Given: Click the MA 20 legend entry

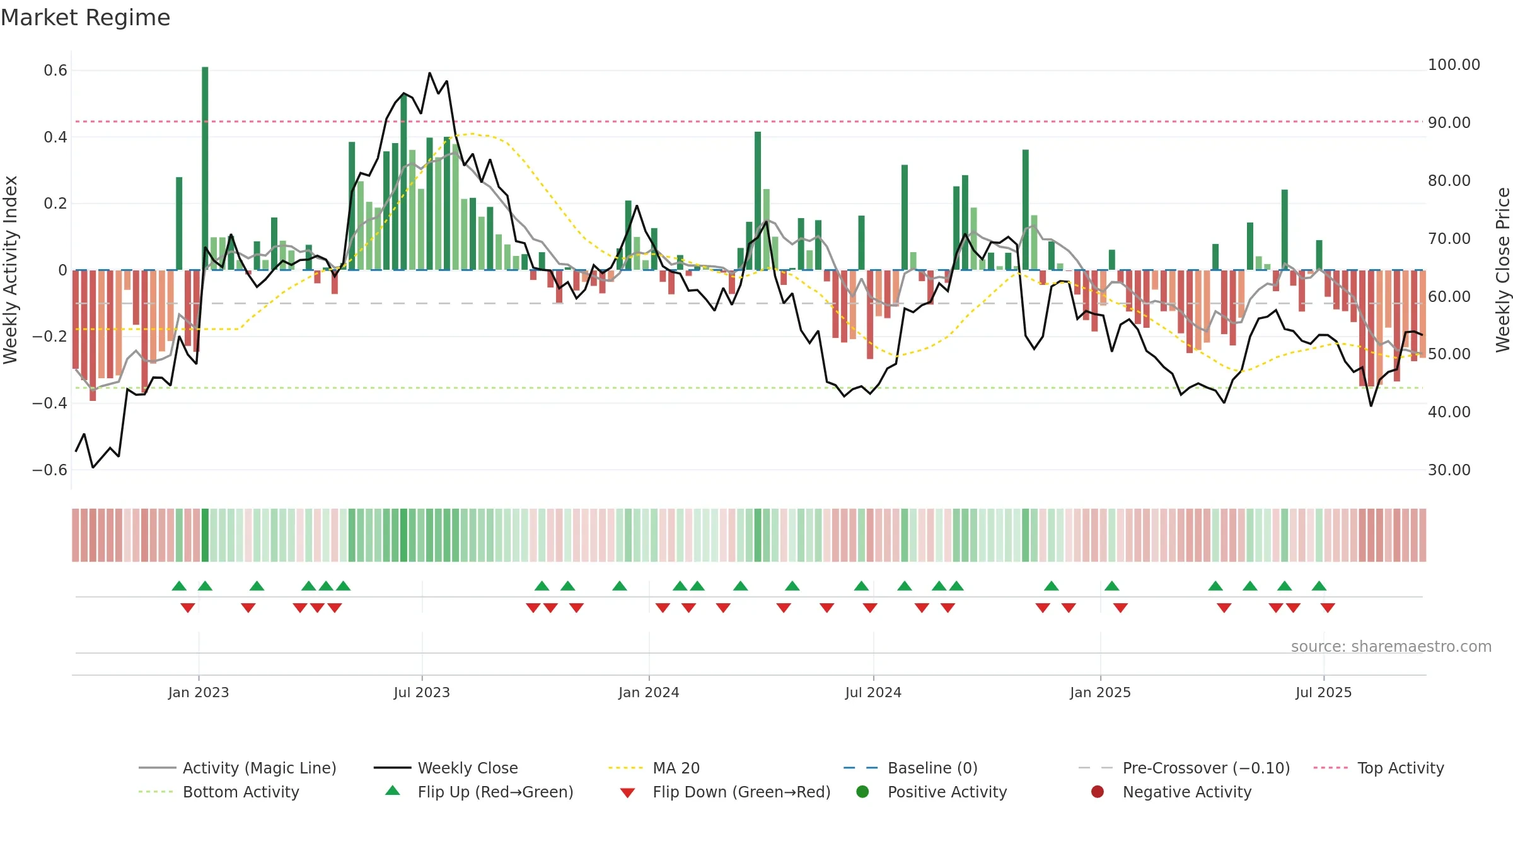Looking at the screenshot, I should [x=654, y=768].
